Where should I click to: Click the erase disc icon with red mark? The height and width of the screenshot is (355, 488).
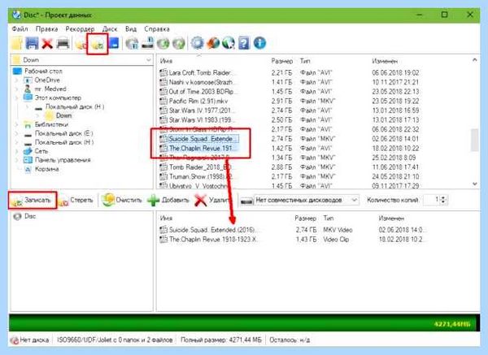pos(81,44)
